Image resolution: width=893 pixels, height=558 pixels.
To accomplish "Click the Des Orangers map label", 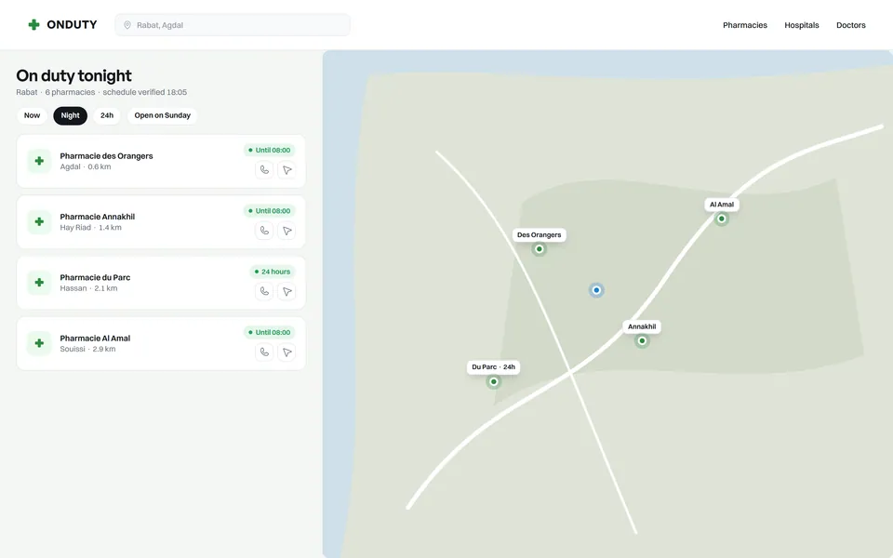I will coord(539,234).
